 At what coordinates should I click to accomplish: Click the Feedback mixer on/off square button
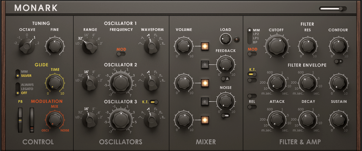tap(205, 64)
